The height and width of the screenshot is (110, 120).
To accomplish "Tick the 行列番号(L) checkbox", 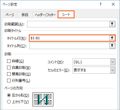I will (9, 81).
